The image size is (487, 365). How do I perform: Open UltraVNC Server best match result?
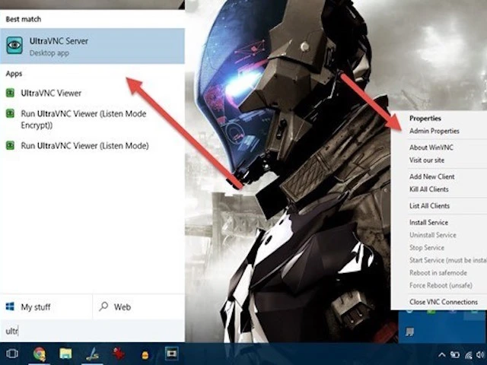[91, 46]
